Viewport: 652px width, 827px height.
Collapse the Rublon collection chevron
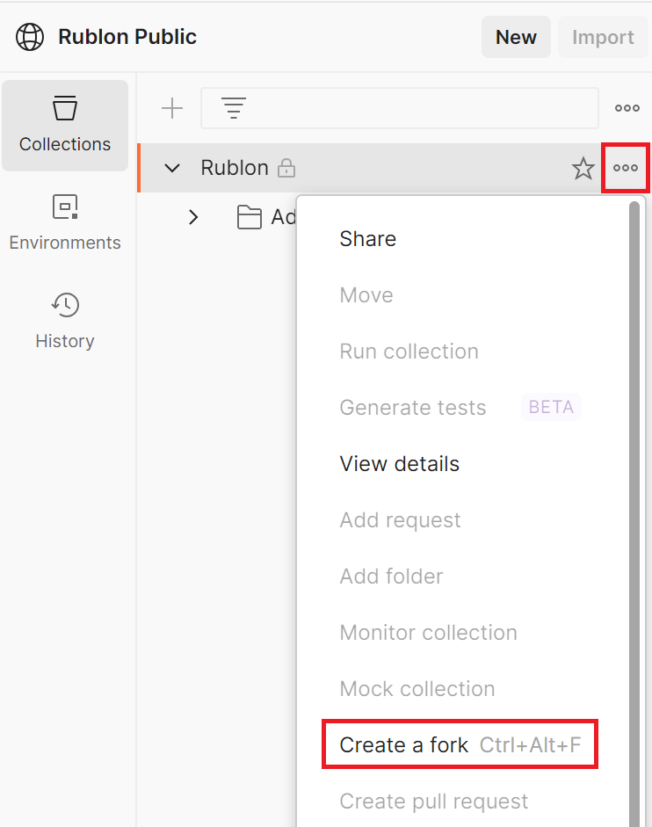172,168
